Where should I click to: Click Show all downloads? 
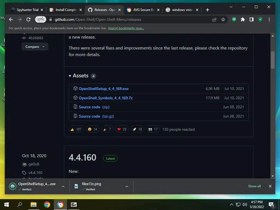(254, 186)
